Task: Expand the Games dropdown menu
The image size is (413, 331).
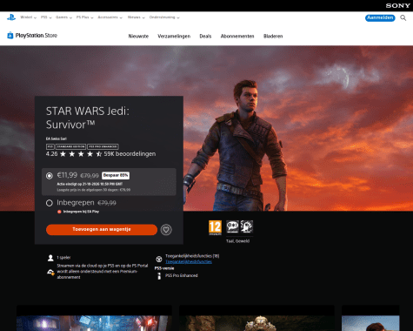Action: coord(63,17)
